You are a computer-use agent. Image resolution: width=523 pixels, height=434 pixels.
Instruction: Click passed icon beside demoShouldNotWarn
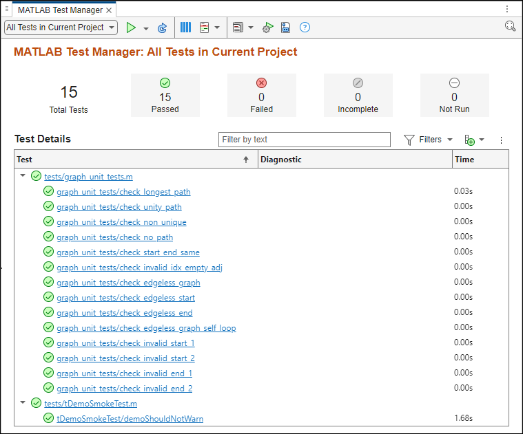click(48, 418)
